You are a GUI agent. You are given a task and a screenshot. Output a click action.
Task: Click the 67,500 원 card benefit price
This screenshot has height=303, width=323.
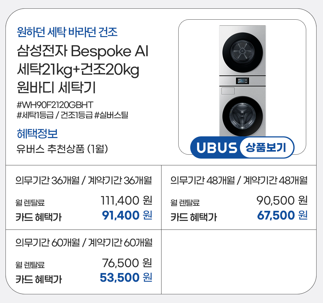[282, 215]
